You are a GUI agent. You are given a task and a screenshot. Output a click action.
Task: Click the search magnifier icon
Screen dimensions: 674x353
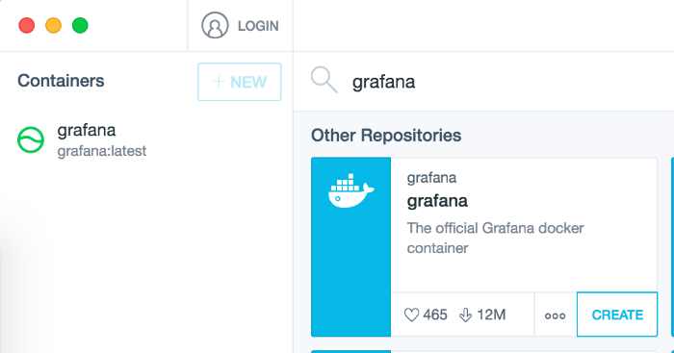point(324,80)
